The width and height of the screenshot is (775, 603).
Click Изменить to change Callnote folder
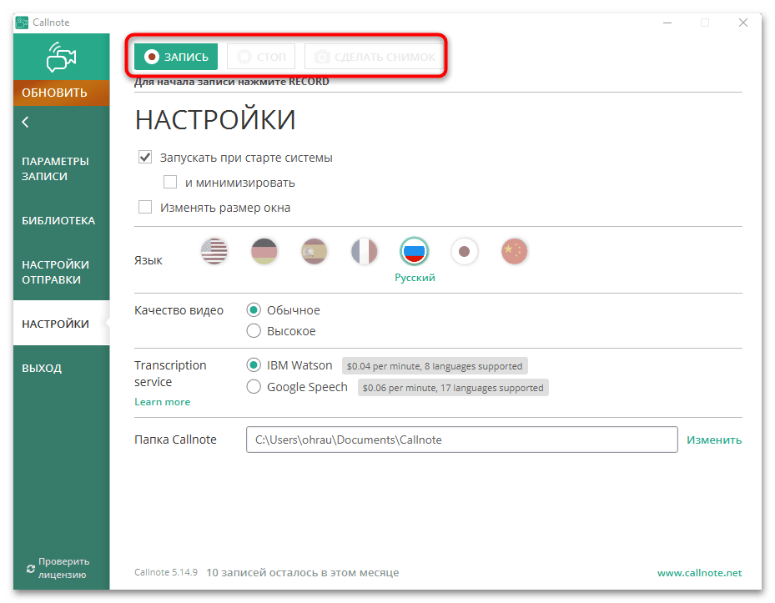713,440
